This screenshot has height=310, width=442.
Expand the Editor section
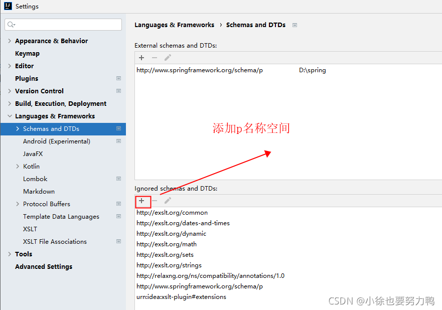coord(10,66)
